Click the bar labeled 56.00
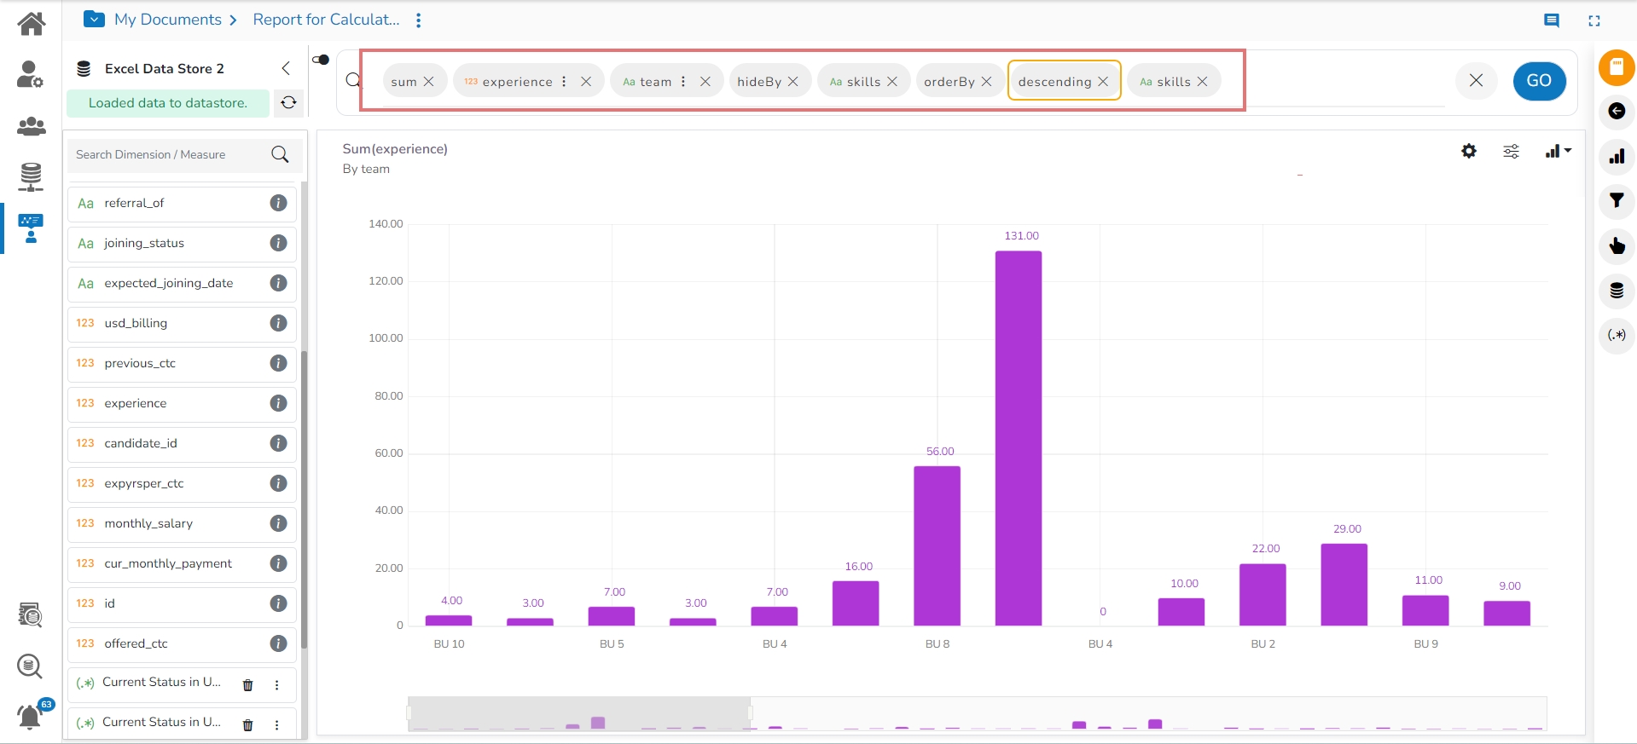 click(x=937, y=545)
